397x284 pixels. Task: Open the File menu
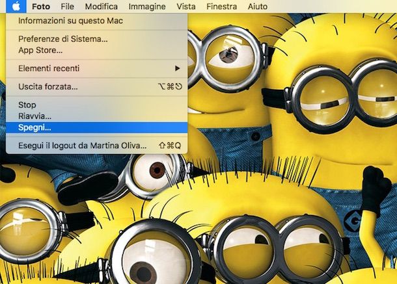point(67,6)
